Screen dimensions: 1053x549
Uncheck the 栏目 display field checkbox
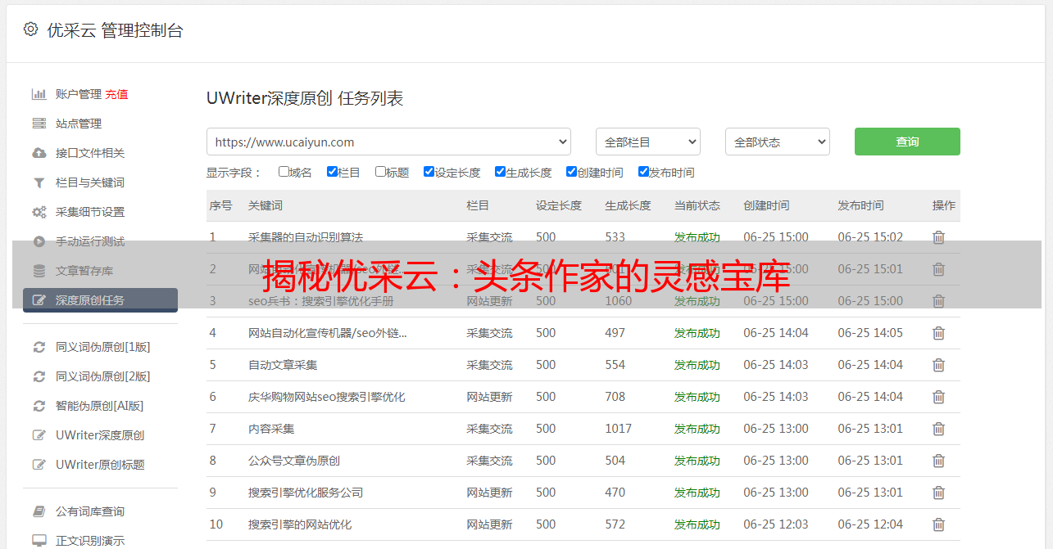[x=332, y=172]
